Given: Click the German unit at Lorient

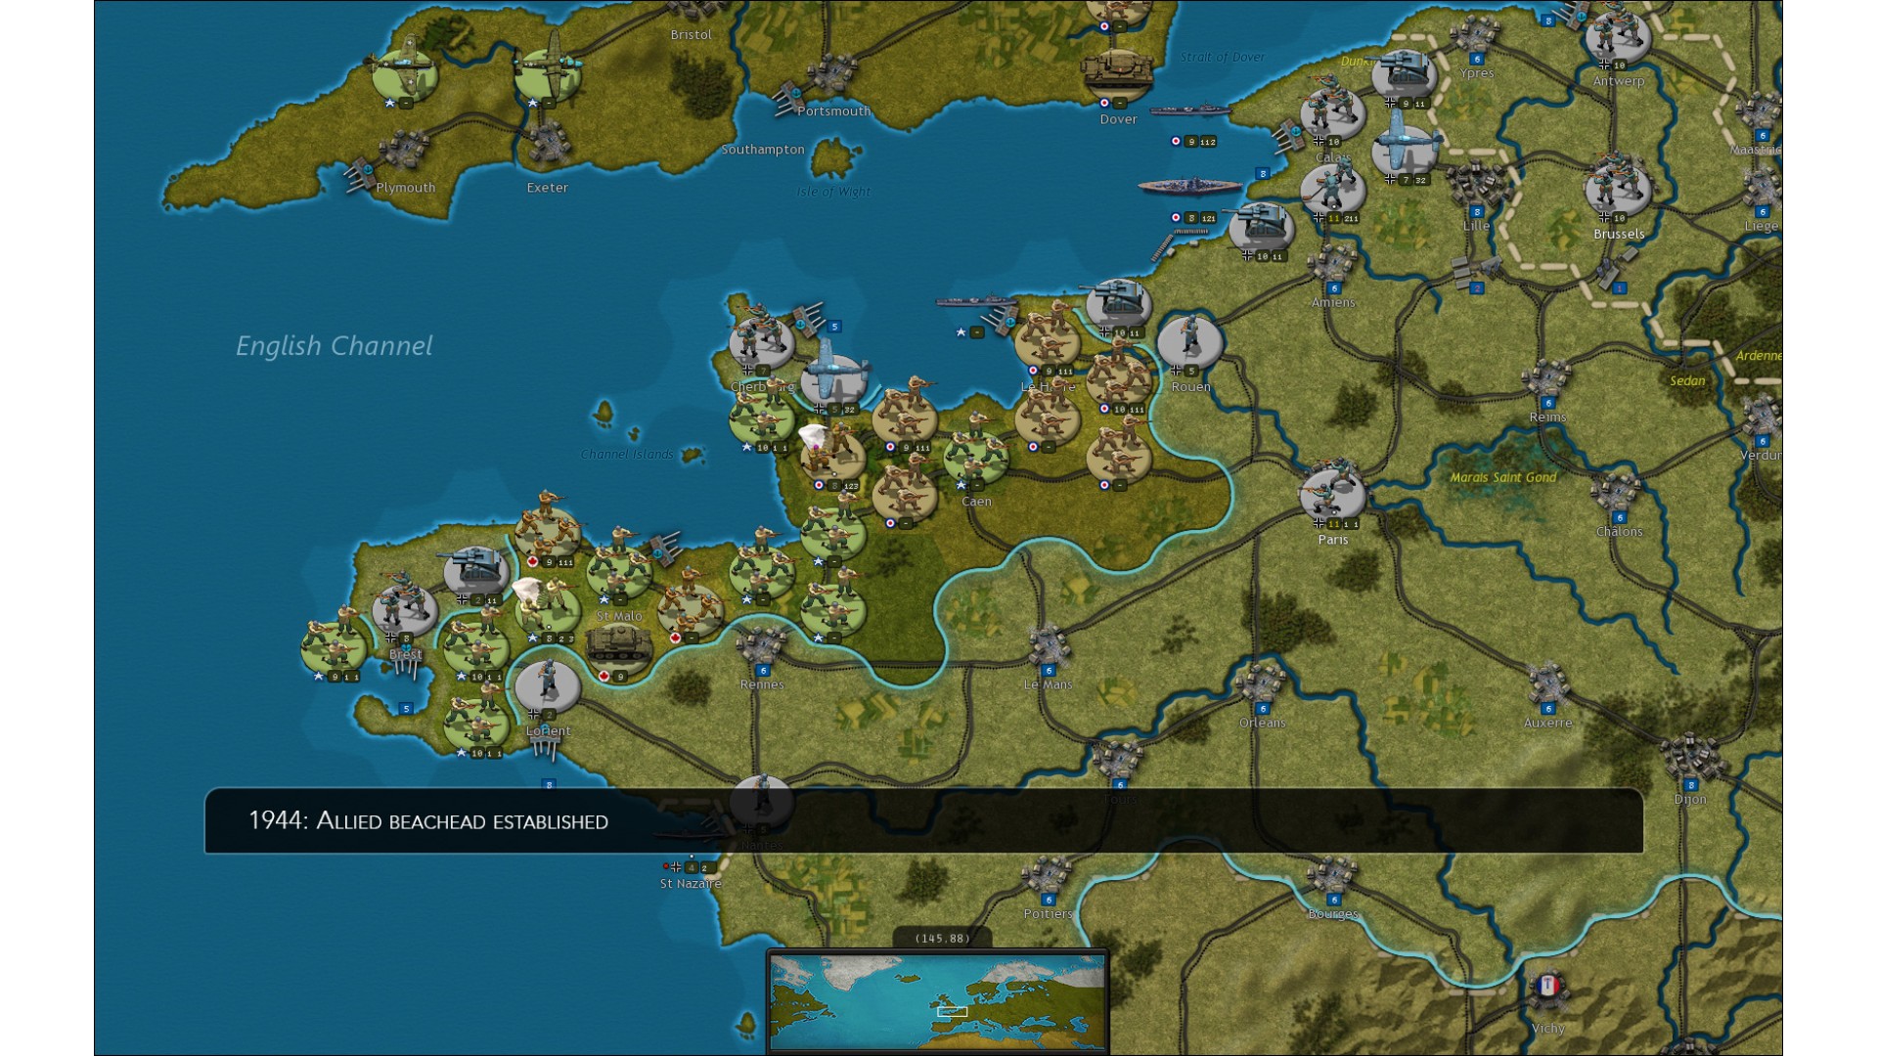Looking at the screenshot, I should [548, 684].
